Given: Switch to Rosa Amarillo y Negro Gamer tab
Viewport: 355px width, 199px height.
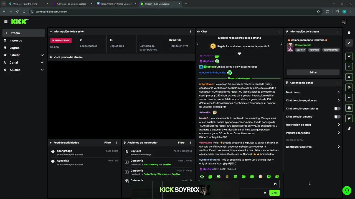Looking at the screenshot, I should pos(116,4).
